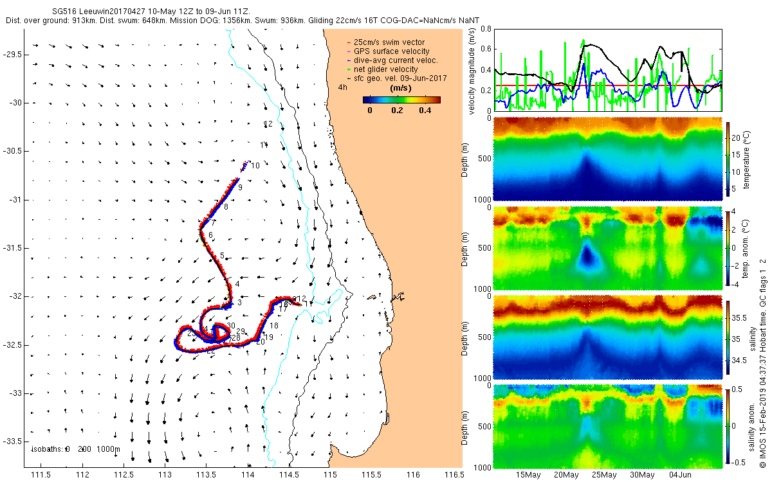Click track day label '30' in the loop
Screen dimensions: 772x482
pyautogui.click(x=231, y=326)
